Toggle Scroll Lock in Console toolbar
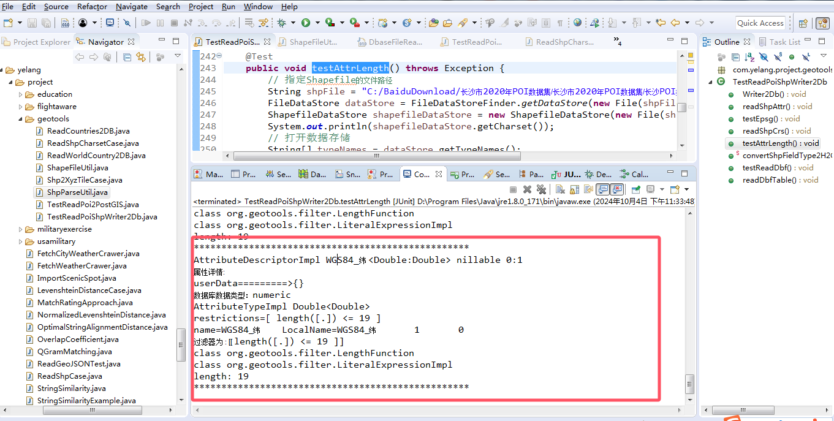 point(574,189)
